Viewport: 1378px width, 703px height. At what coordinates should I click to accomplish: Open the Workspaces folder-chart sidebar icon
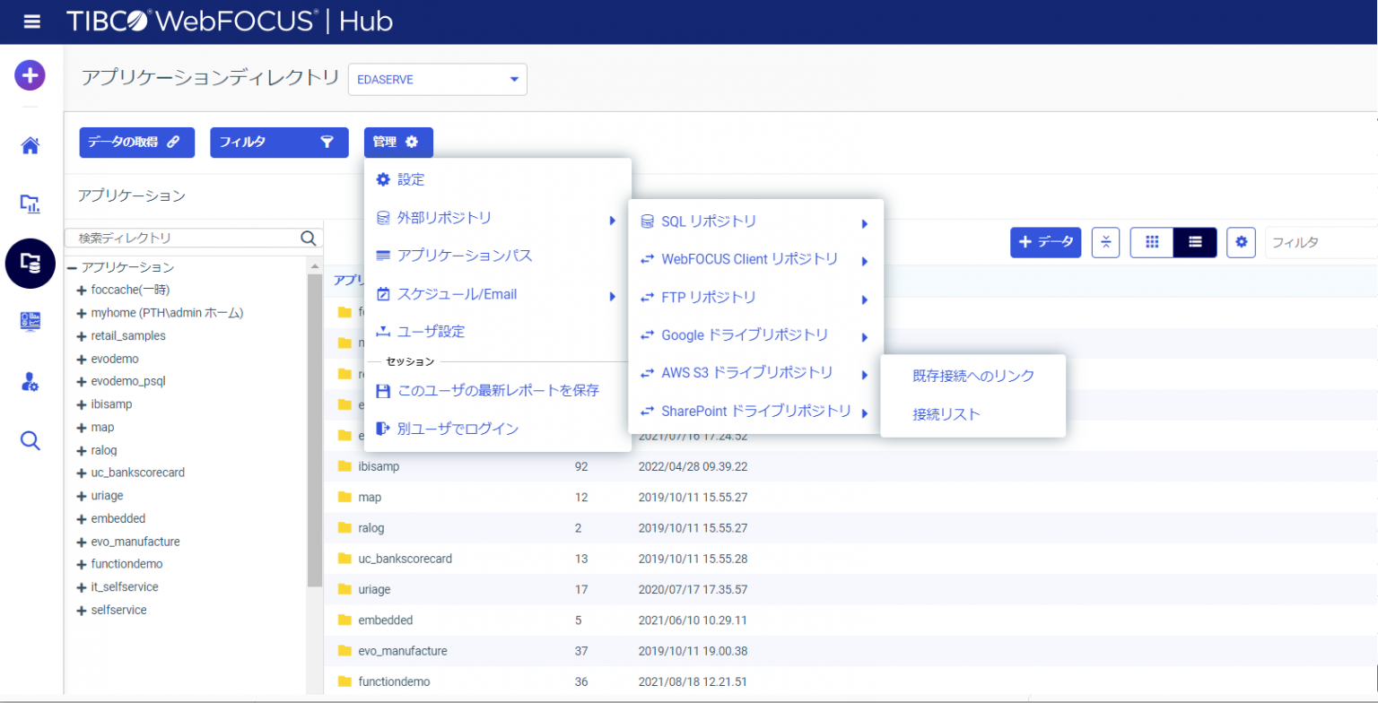(x=30, y=204)
